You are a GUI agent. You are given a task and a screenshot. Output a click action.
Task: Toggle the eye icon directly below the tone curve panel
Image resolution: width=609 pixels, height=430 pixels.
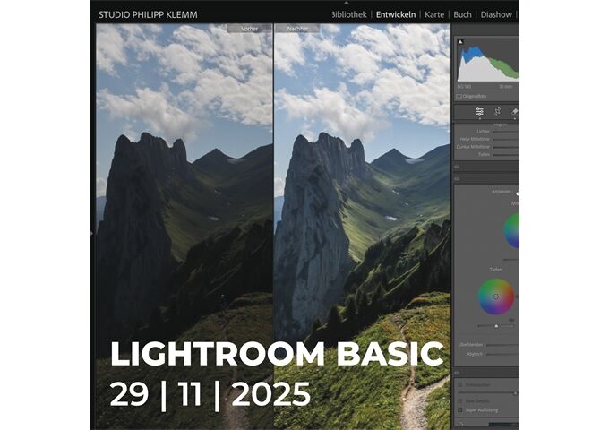click(x=457, y=167)
